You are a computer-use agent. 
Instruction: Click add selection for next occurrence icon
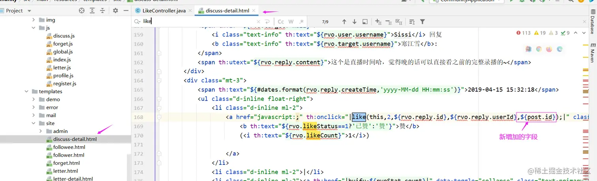coord(378,22)
